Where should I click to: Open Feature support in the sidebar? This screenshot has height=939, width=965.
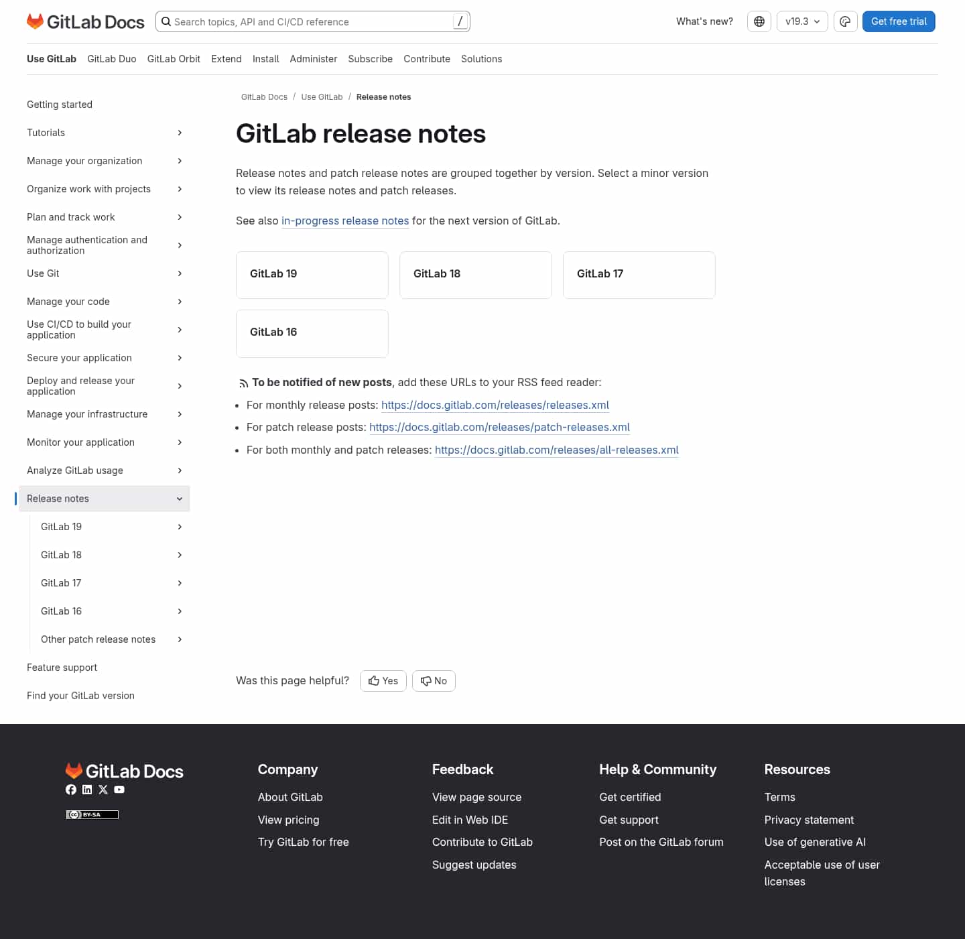pyautogui.click(x=62, y=668)
